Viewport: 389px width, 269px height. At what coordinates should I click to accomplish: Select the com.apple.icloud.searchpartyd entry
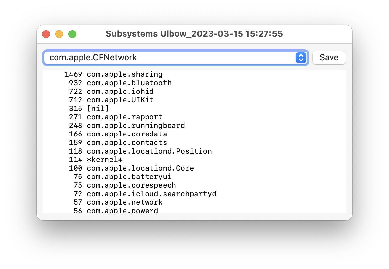pyautogui.click(x=151, y=194)
